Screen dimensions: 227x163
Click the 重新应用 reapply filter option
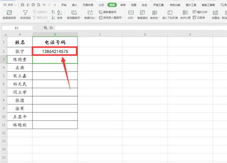40,18
